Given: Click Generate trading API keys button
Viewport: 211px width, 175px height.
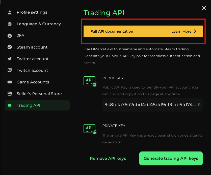Looking at the screenshot, I should pyautogui.click(x=171, y=158).
